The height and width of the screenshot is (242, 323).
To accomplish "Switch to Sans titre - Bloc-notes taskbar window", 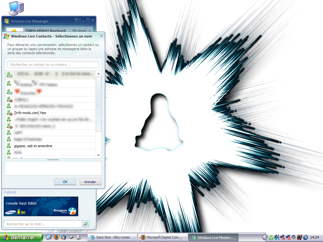I will (113, 237).
